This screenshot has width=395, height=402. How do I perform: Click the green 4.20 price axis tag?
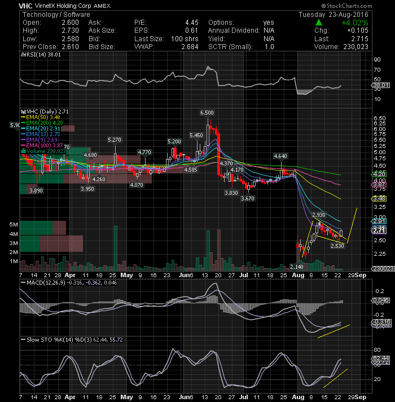379,174
